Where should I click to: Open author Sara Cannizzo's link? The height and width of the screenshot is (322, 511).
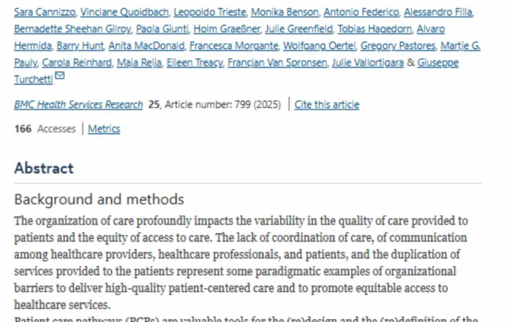point(44,13)
